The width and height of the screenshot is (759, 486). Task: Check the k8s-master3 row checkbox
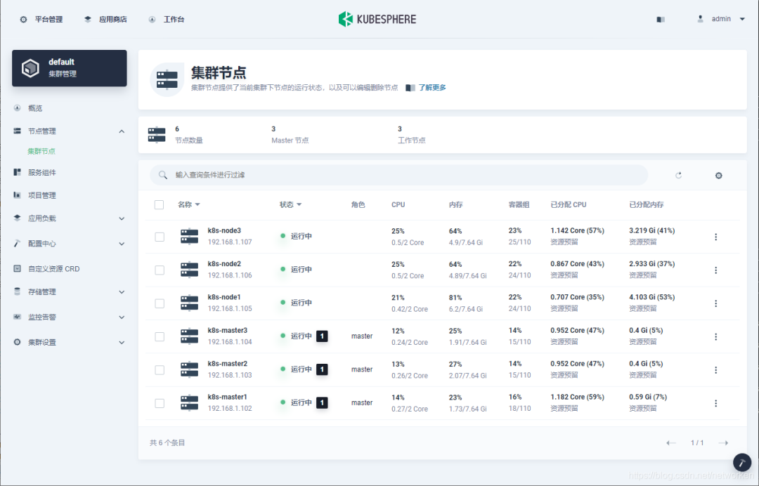[x=160, y=336]
